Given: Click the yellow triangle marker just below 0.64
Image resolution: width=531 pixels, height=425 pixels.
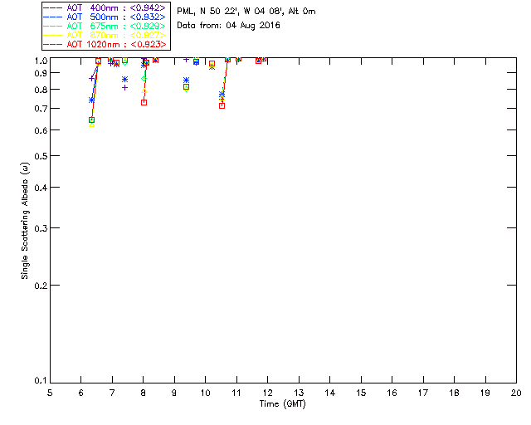Looking at the screenshot, I should (x=91, y=125).
